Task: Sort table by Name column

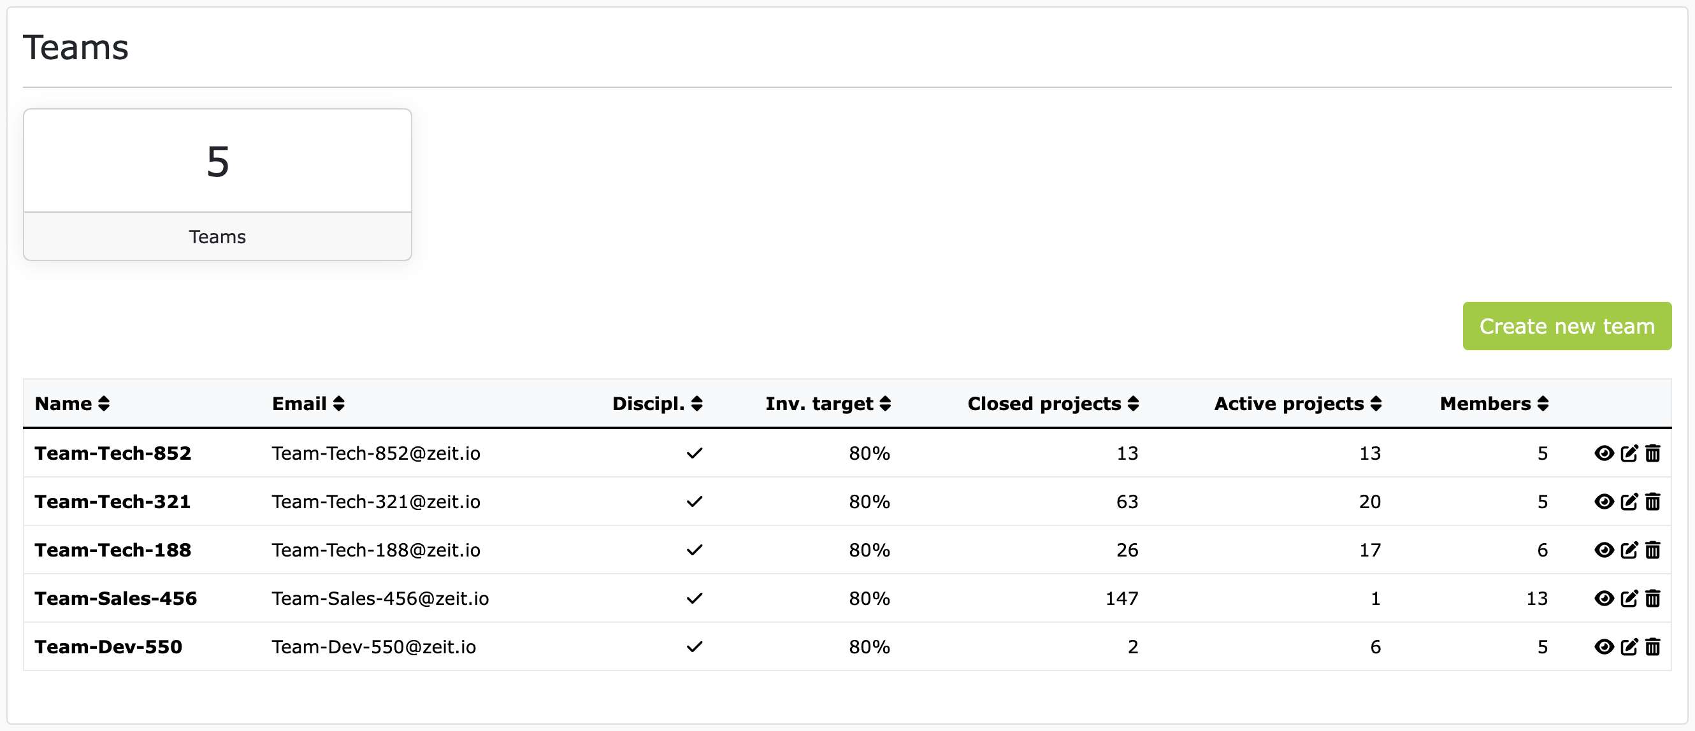Action: [x=72, y=404]
